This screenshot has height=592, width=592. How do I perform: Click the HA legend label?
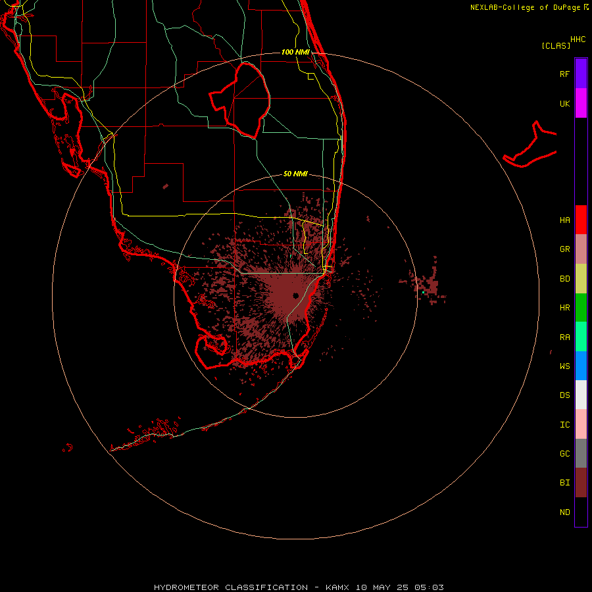coord(564,220)
